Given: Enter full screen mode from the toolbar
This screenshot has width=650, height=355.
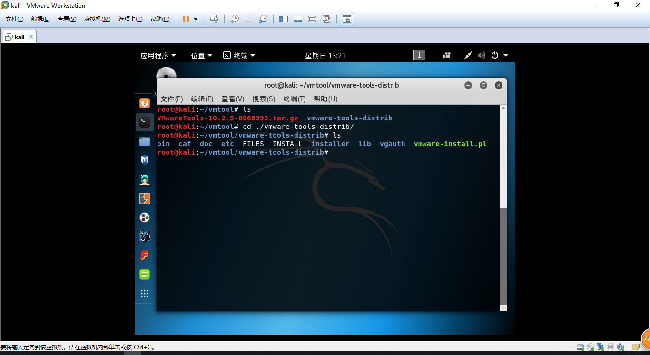Looking at the screenshot, I should point(312,19).
